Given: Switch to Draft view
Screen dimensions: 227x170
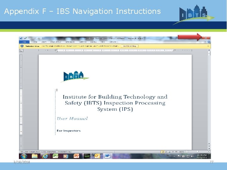Looking at the screenshot, I should [176, 152].
